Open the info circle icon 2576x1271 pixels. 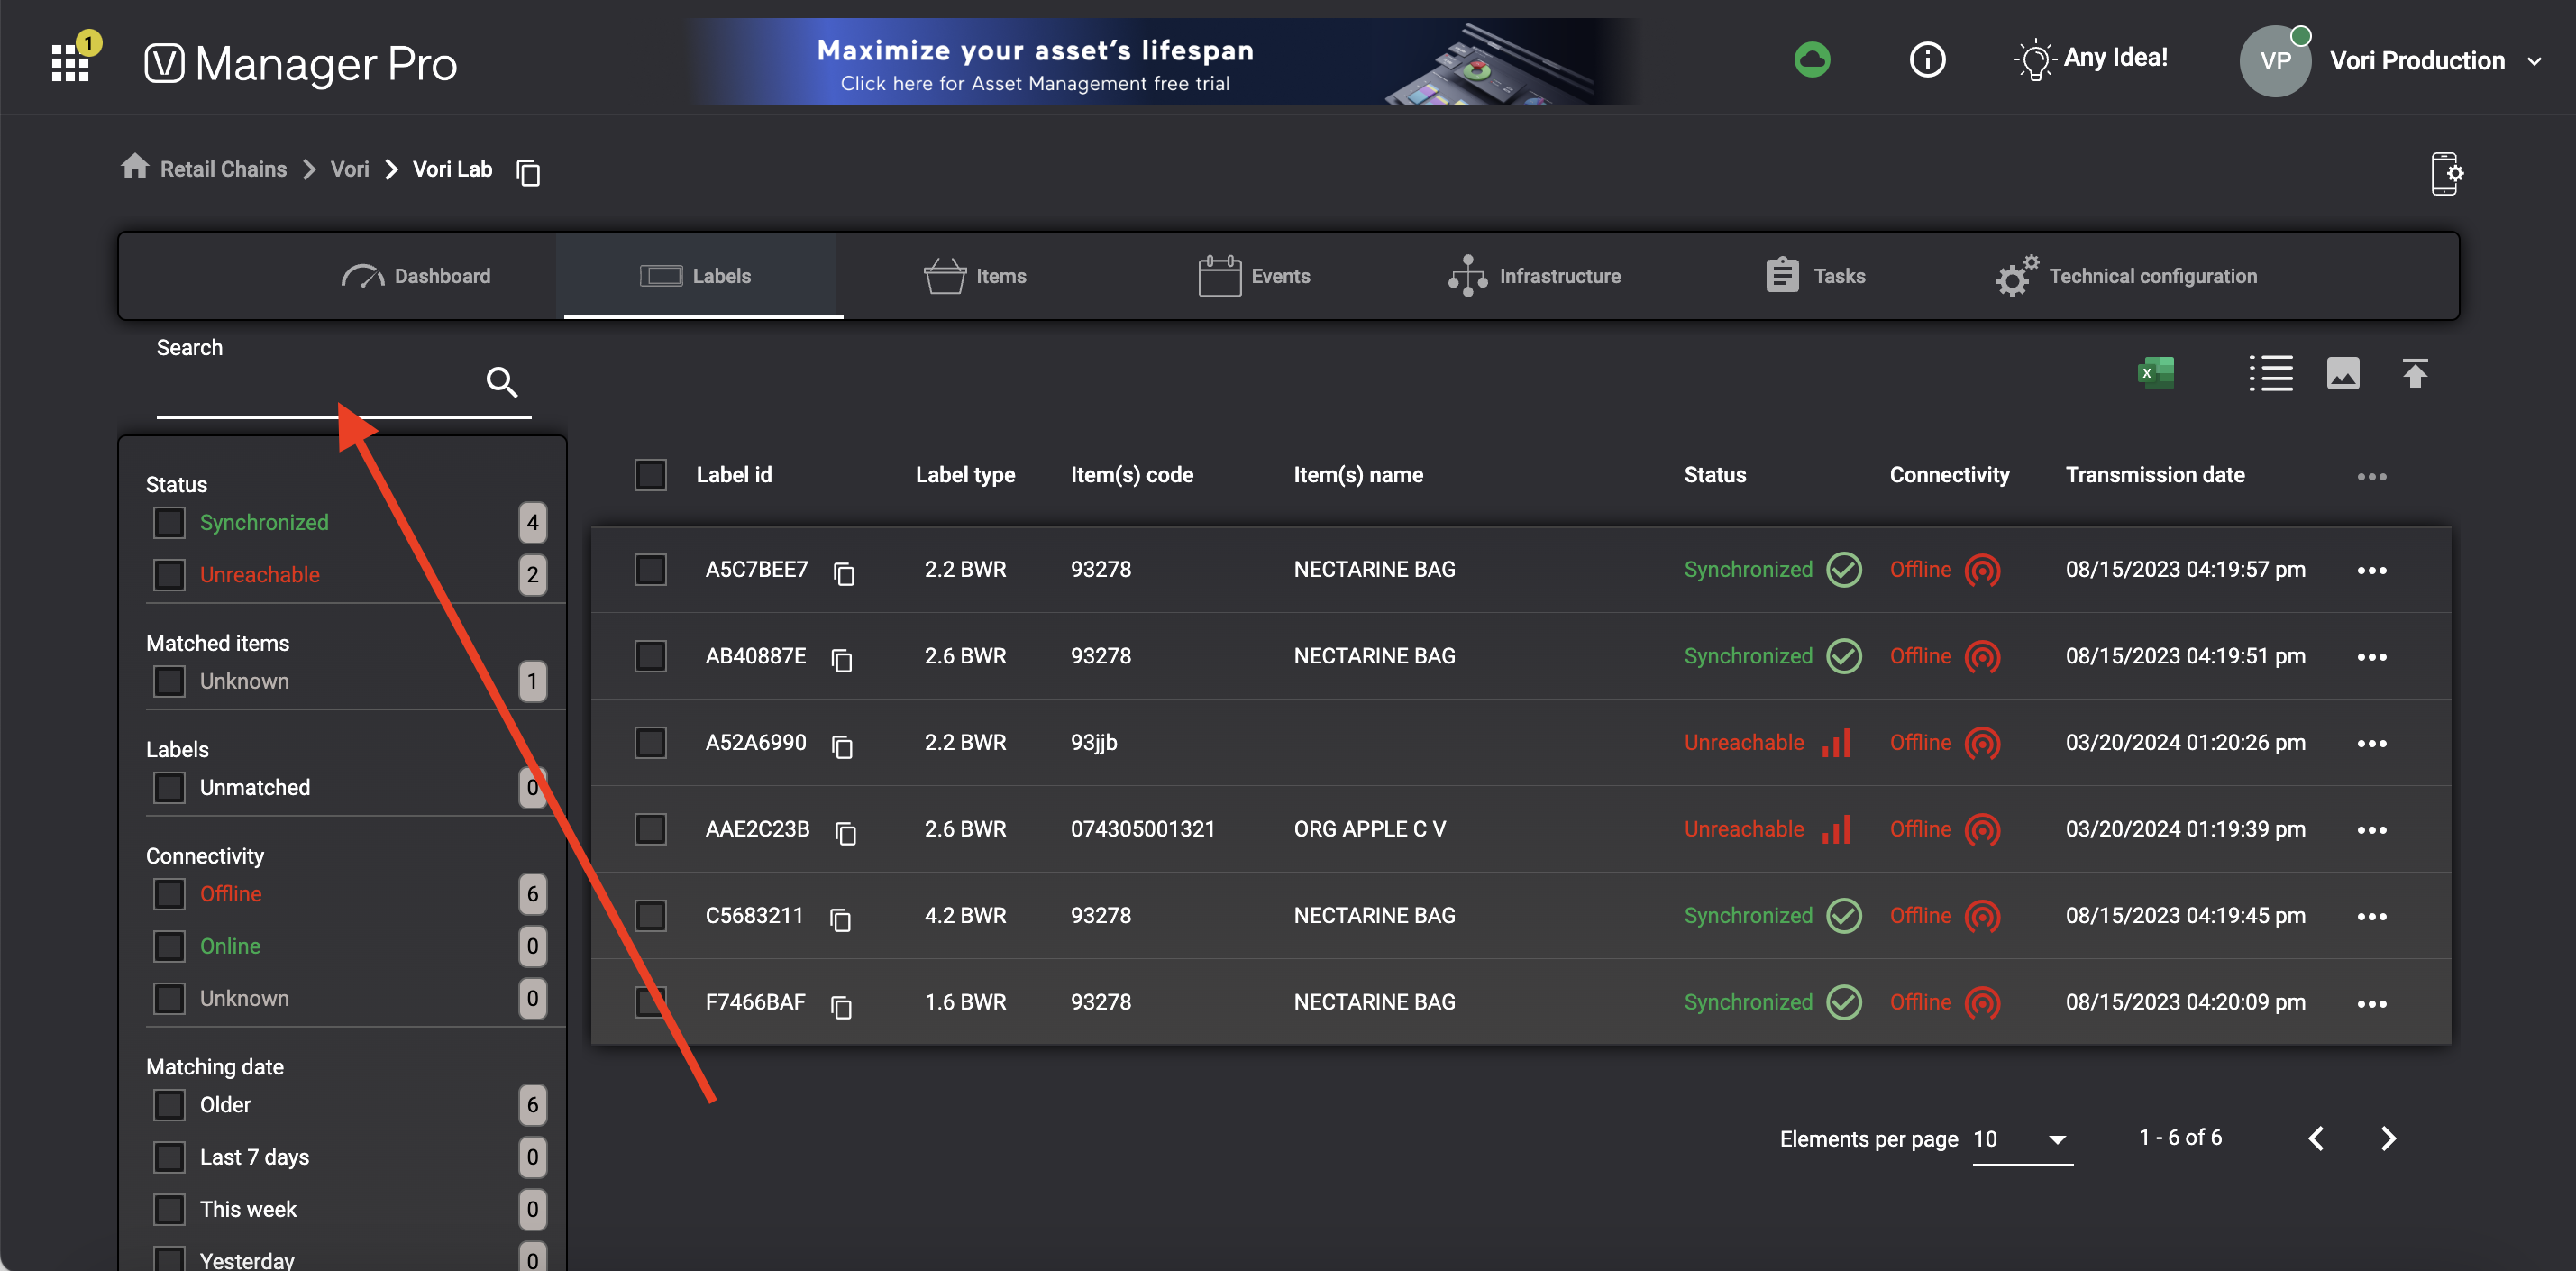(x=1926, y=60)
